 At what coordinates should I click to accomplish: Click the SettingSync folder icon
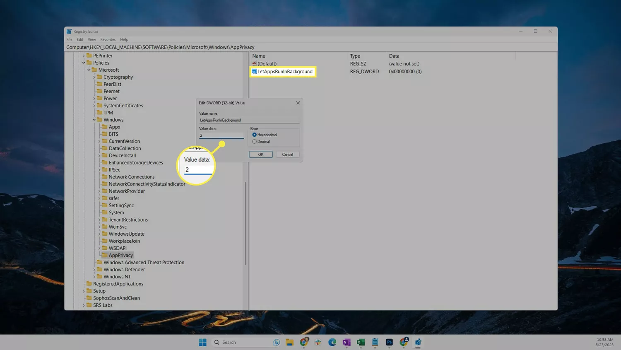pyautogui.click(x=105, y=205)
